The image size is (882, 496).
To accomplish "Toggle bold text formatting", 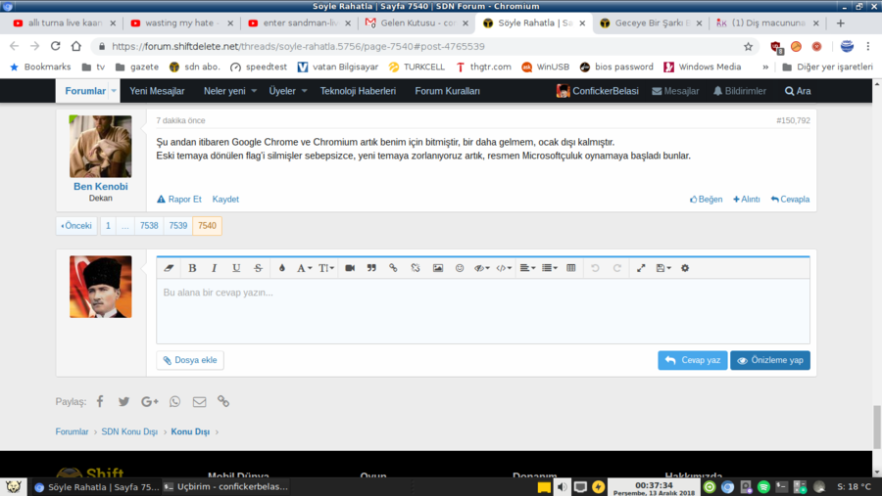I will pos(192,268).
